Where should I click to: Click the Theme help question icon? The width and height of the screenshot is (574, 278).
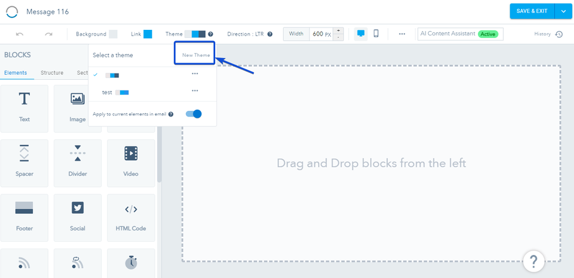click(x=210, y=34)
